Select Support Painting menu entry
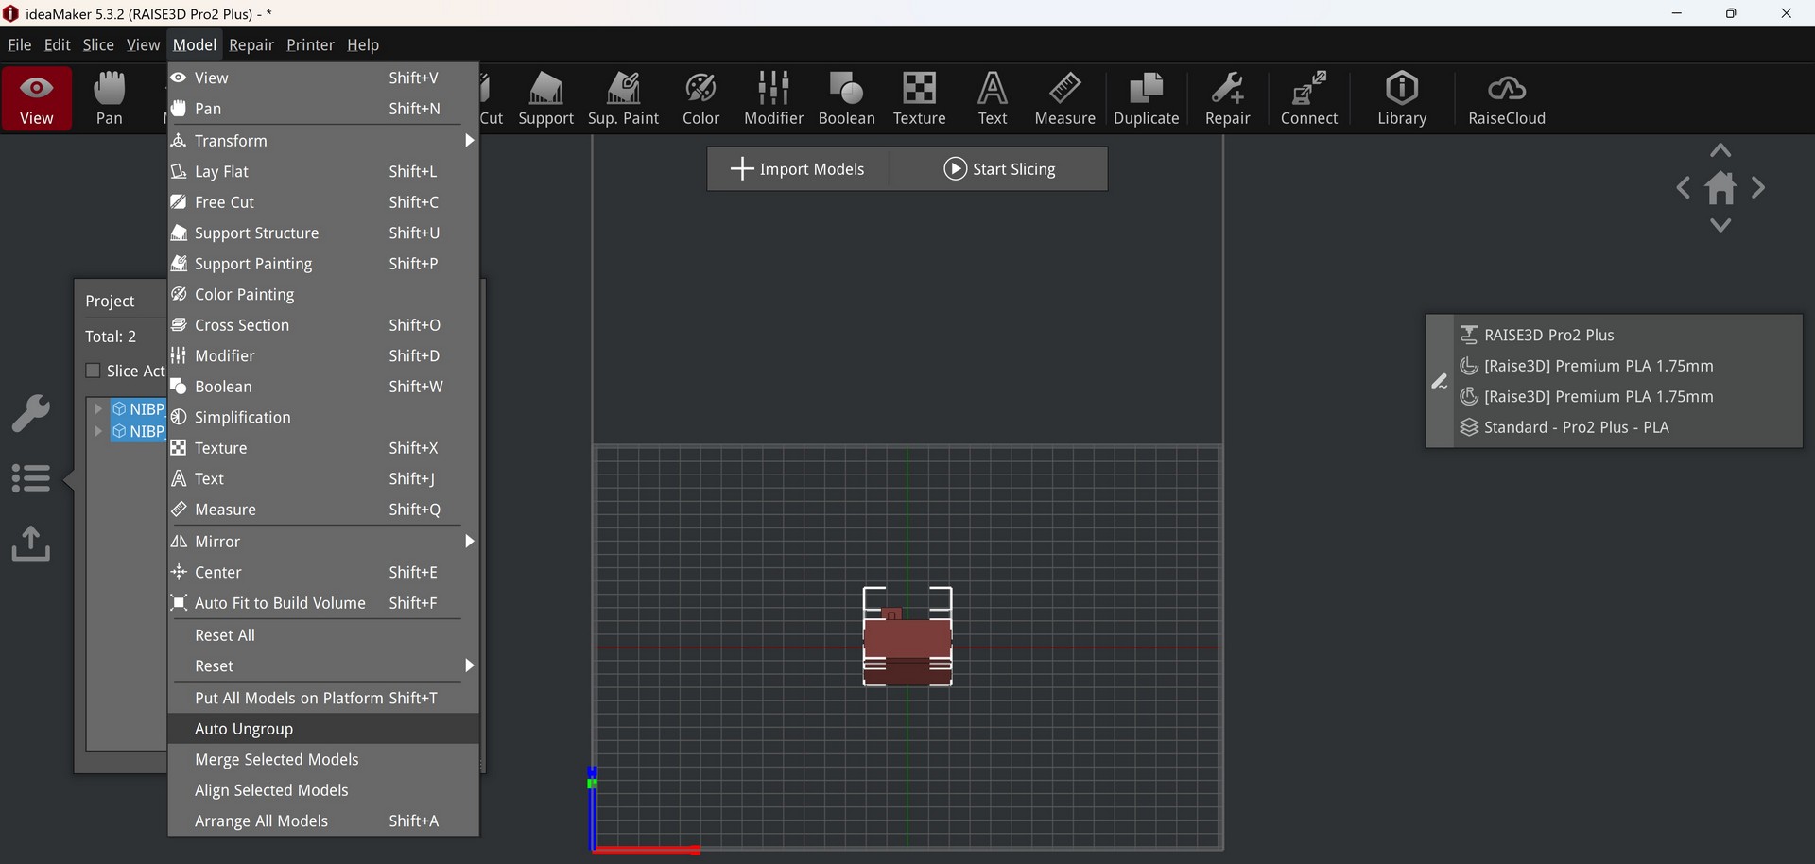Screen dimensions: 1815x864 point(323,264)
